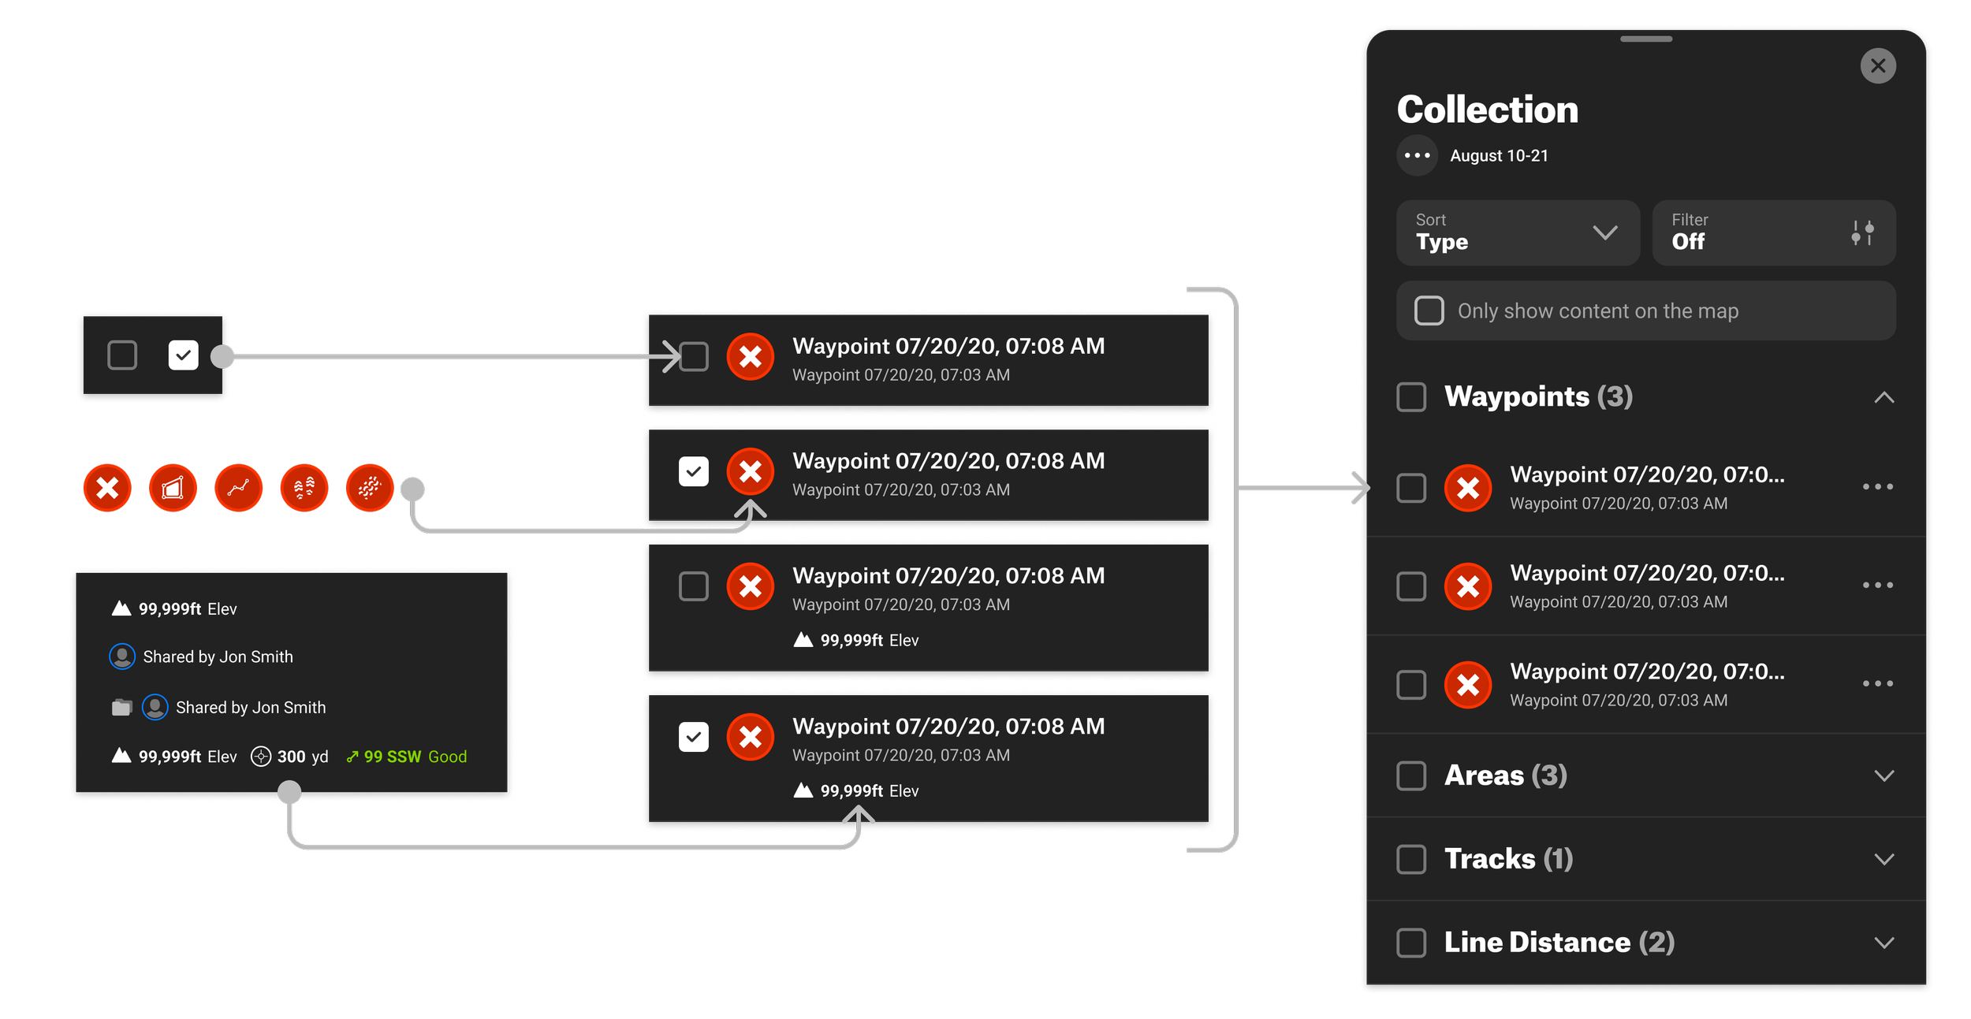Click the line distance graph icon
The image size is (1971, 1019).
pyautogui.click(x=239, y=488)
